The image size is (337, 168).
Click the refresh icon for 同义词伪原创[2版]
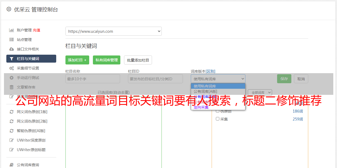[x=11, y=121]
